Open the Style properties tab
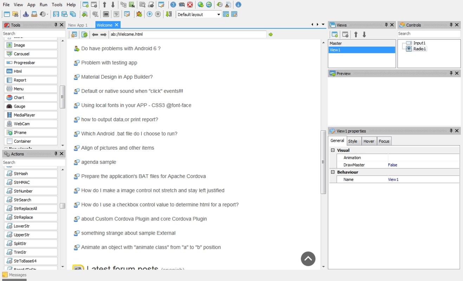This screenshot has height=281, width=463. pyautogui.click(x=353, y=141)
